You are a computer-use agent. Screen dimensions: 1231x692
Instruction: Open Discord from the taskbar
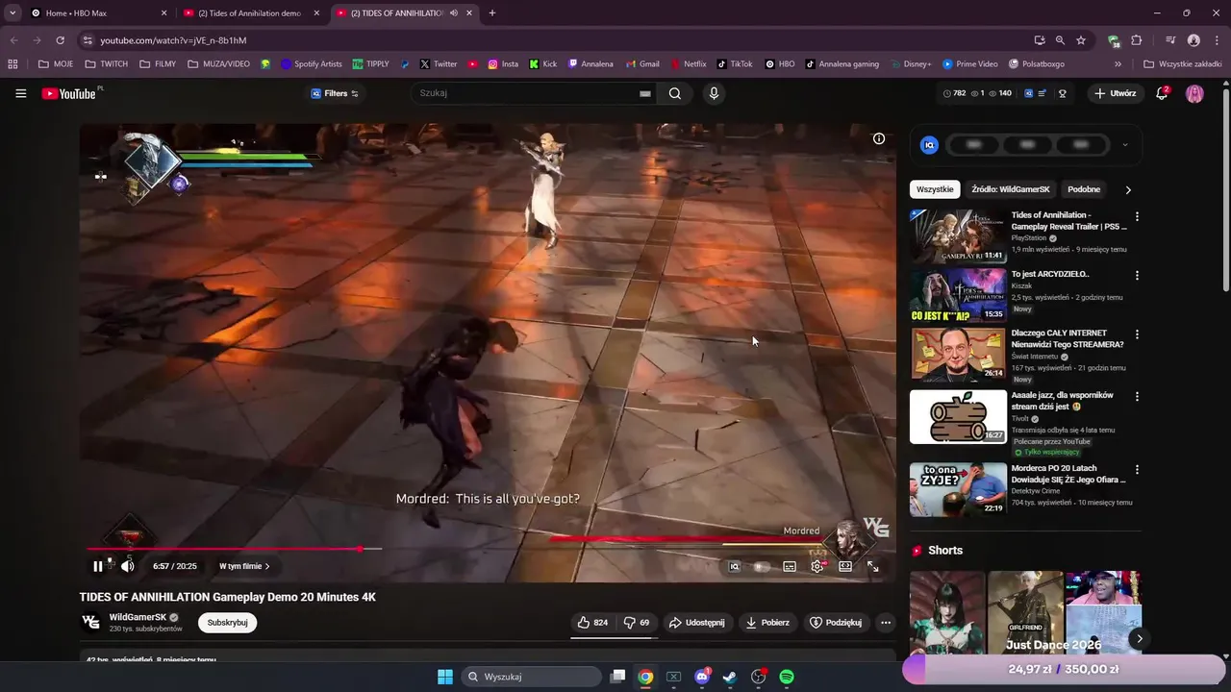coord(702,677)
